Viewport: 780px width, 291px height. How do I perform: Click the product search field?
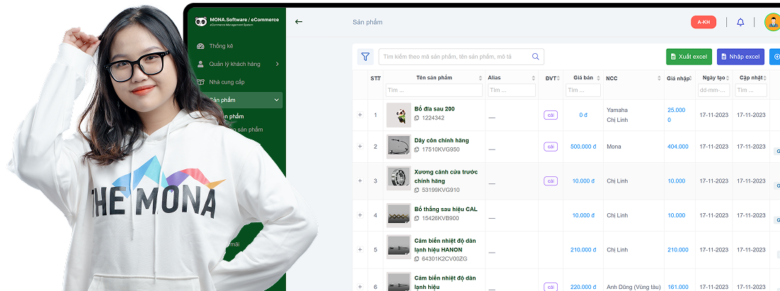(461, 57)
